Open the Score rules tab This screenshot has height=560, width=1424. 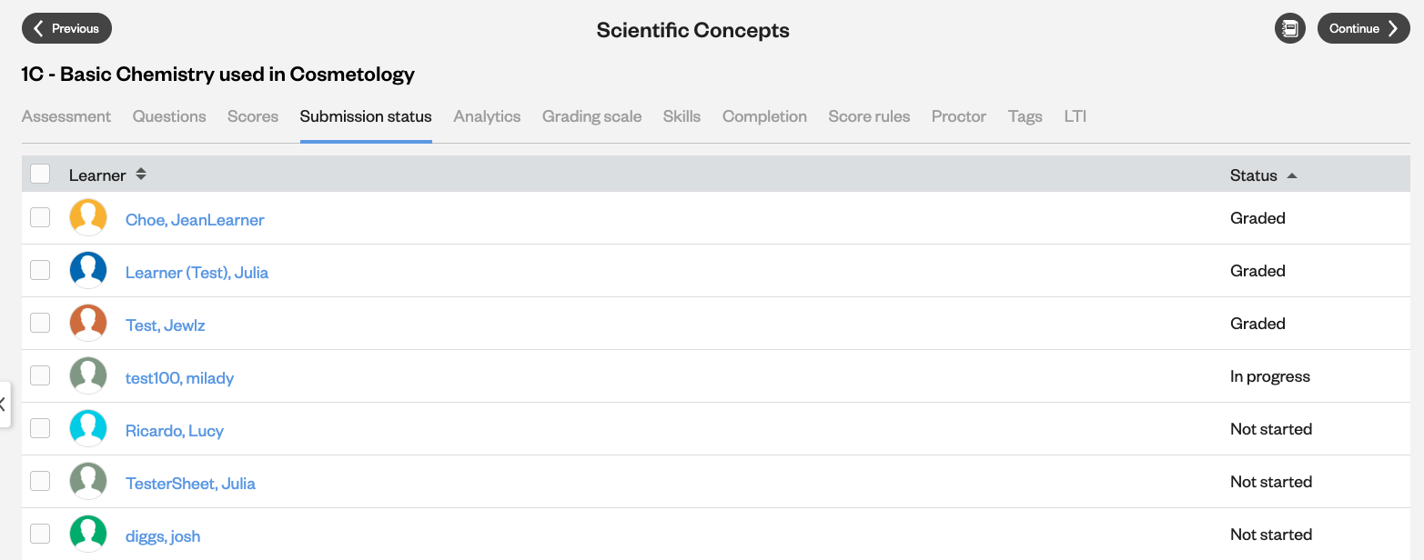(x=869, y=116)
